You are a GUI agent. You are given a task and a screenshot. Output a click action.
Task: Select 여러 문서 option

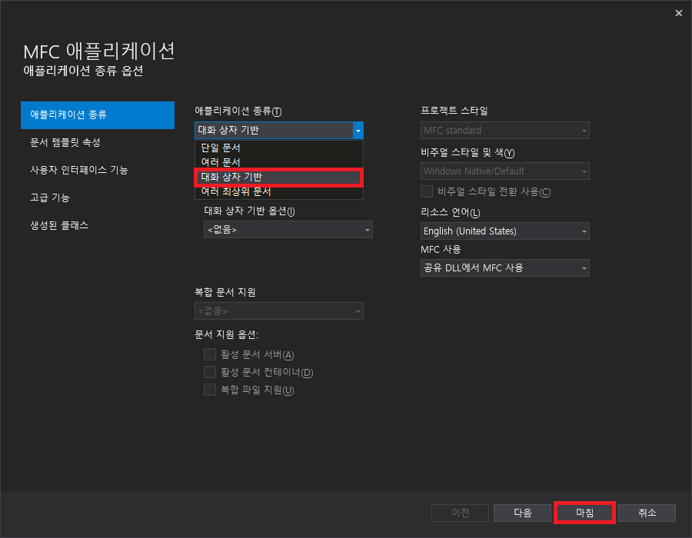click(x=278, y=162)
